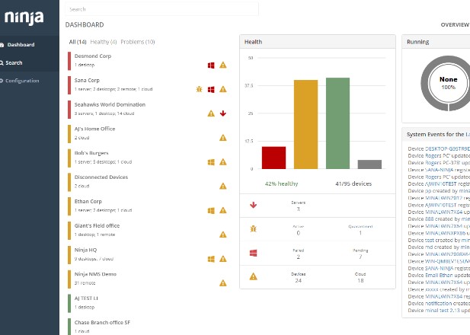Click Windows patch icon for Ninja HQ
Viewport: 470px width, 335px height.
point(211,259)
